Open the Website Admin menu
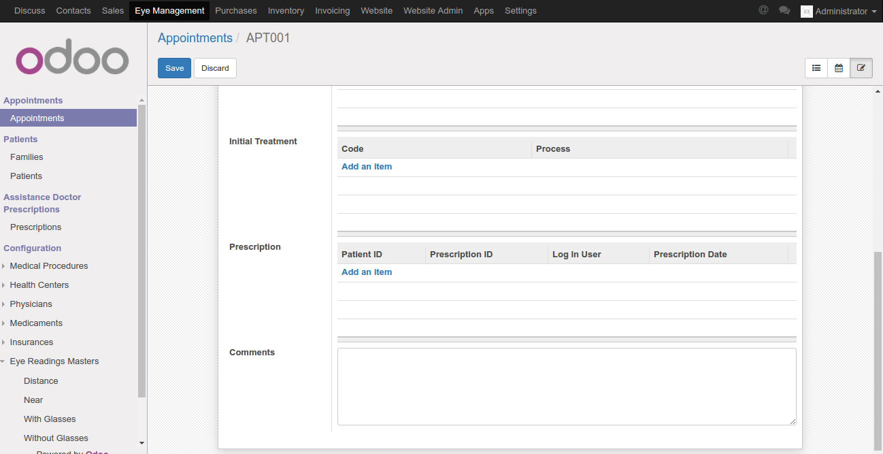The width and height of the screenshot is (883, 454). (x=433, y=11)
